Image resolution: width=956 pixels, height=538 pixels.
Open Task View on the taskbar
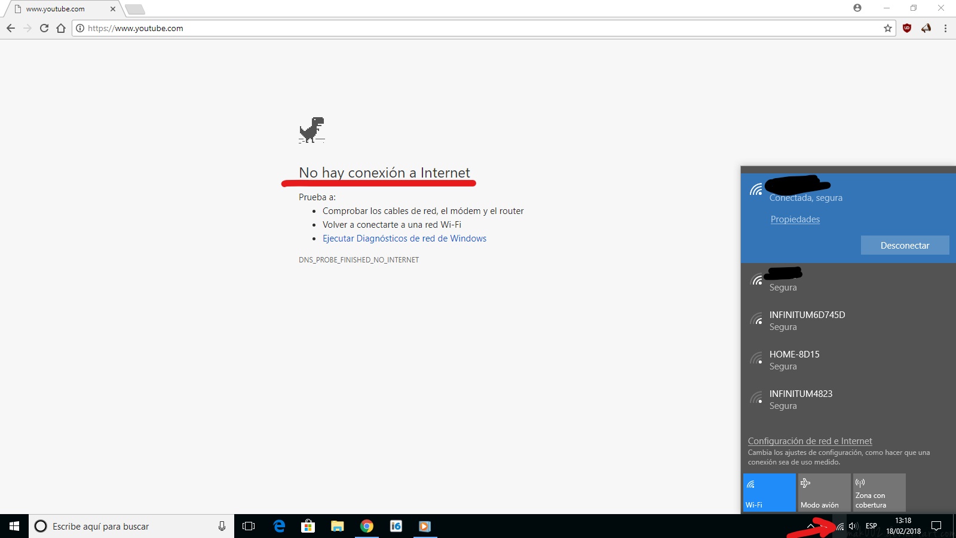click(x=249, y=526)
